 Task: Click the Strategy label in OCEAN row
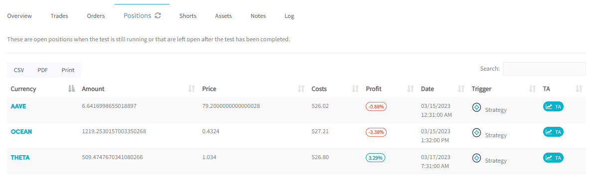point(496,135)
